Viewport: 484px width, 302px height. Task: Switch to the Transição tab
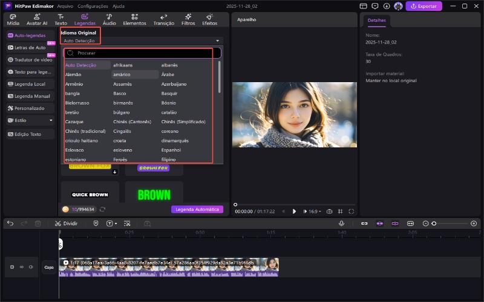pyautogui.click(x=163, y=19)
